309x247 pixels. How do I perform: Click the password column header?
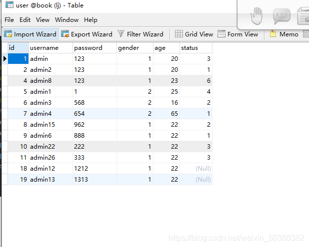pyautogui.click(x=95, y=48)
